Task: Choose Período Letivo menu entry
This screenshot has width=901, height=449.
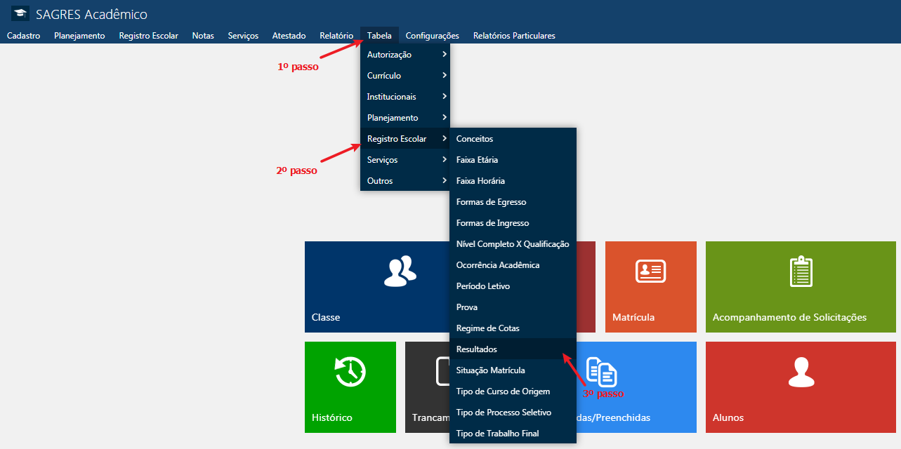Action: tap(483, 286)
